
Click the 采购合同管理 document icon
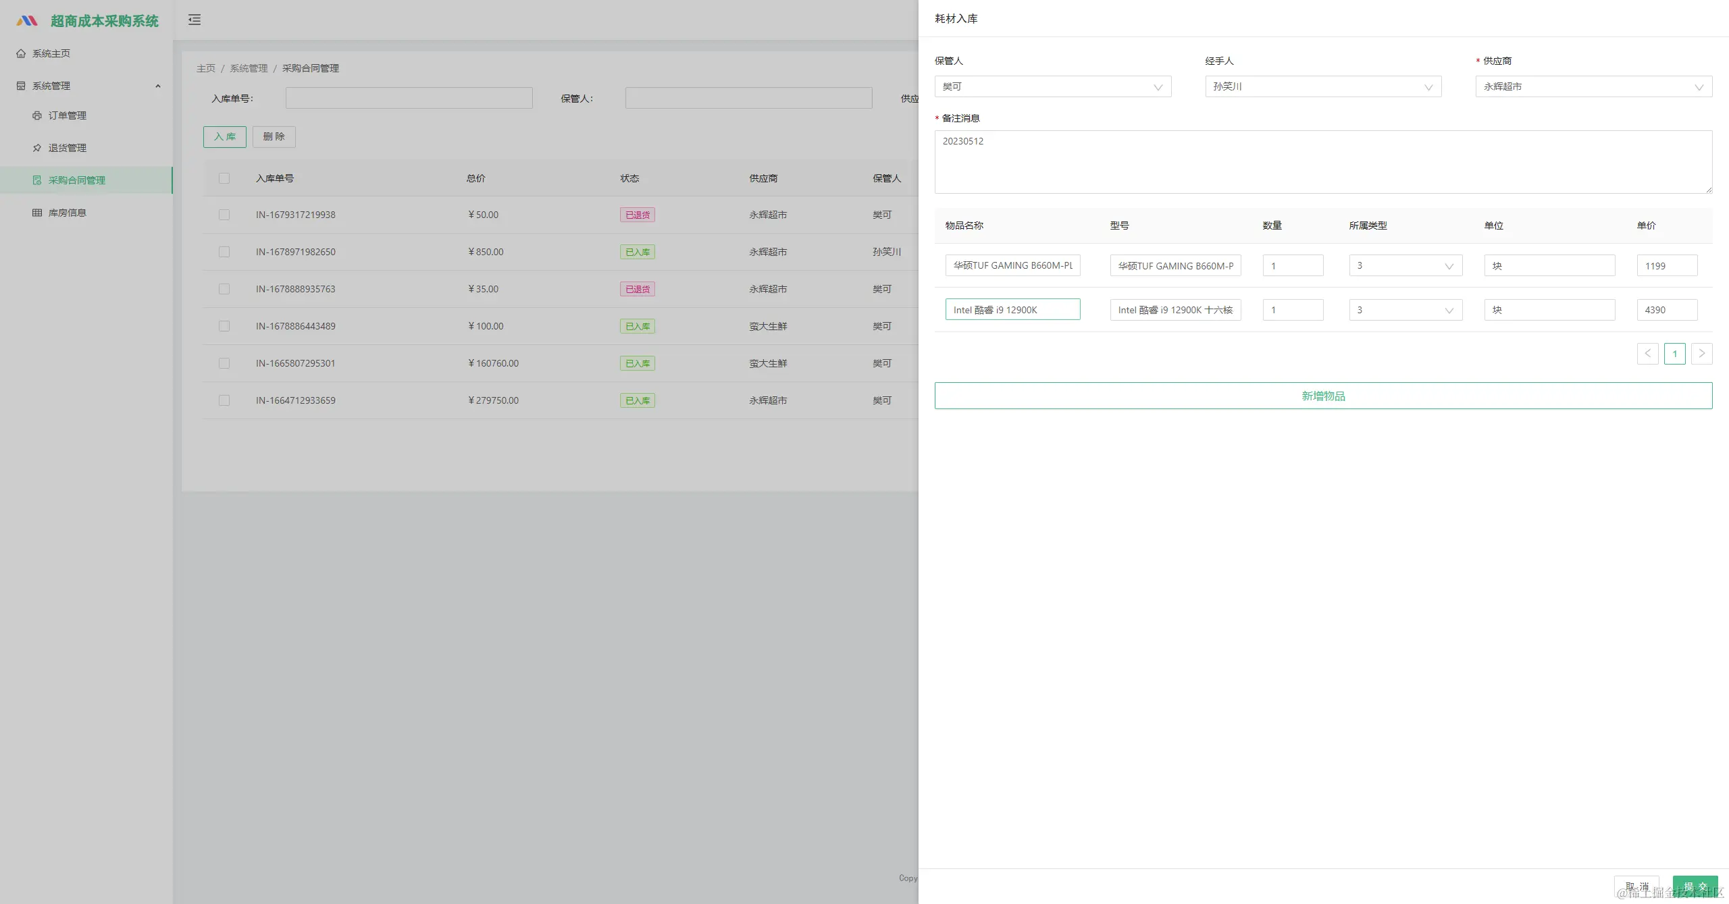37,180
